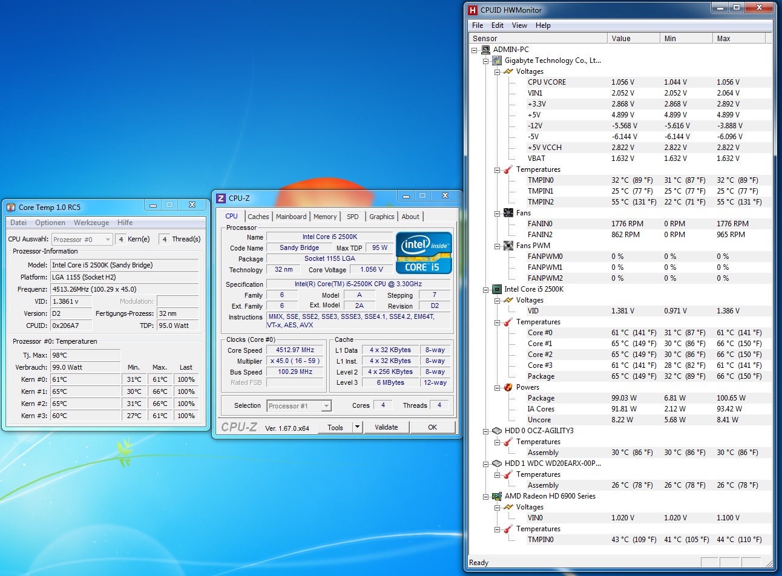
Task: Open Core Temp Datei menu
Action: click(x=19, y=223)
